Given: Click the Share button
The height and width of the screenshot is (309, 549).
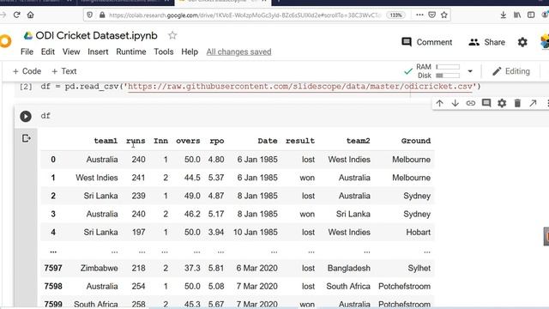Looking at the screenshot, I should pyautogui.click(x=486, y=42).
